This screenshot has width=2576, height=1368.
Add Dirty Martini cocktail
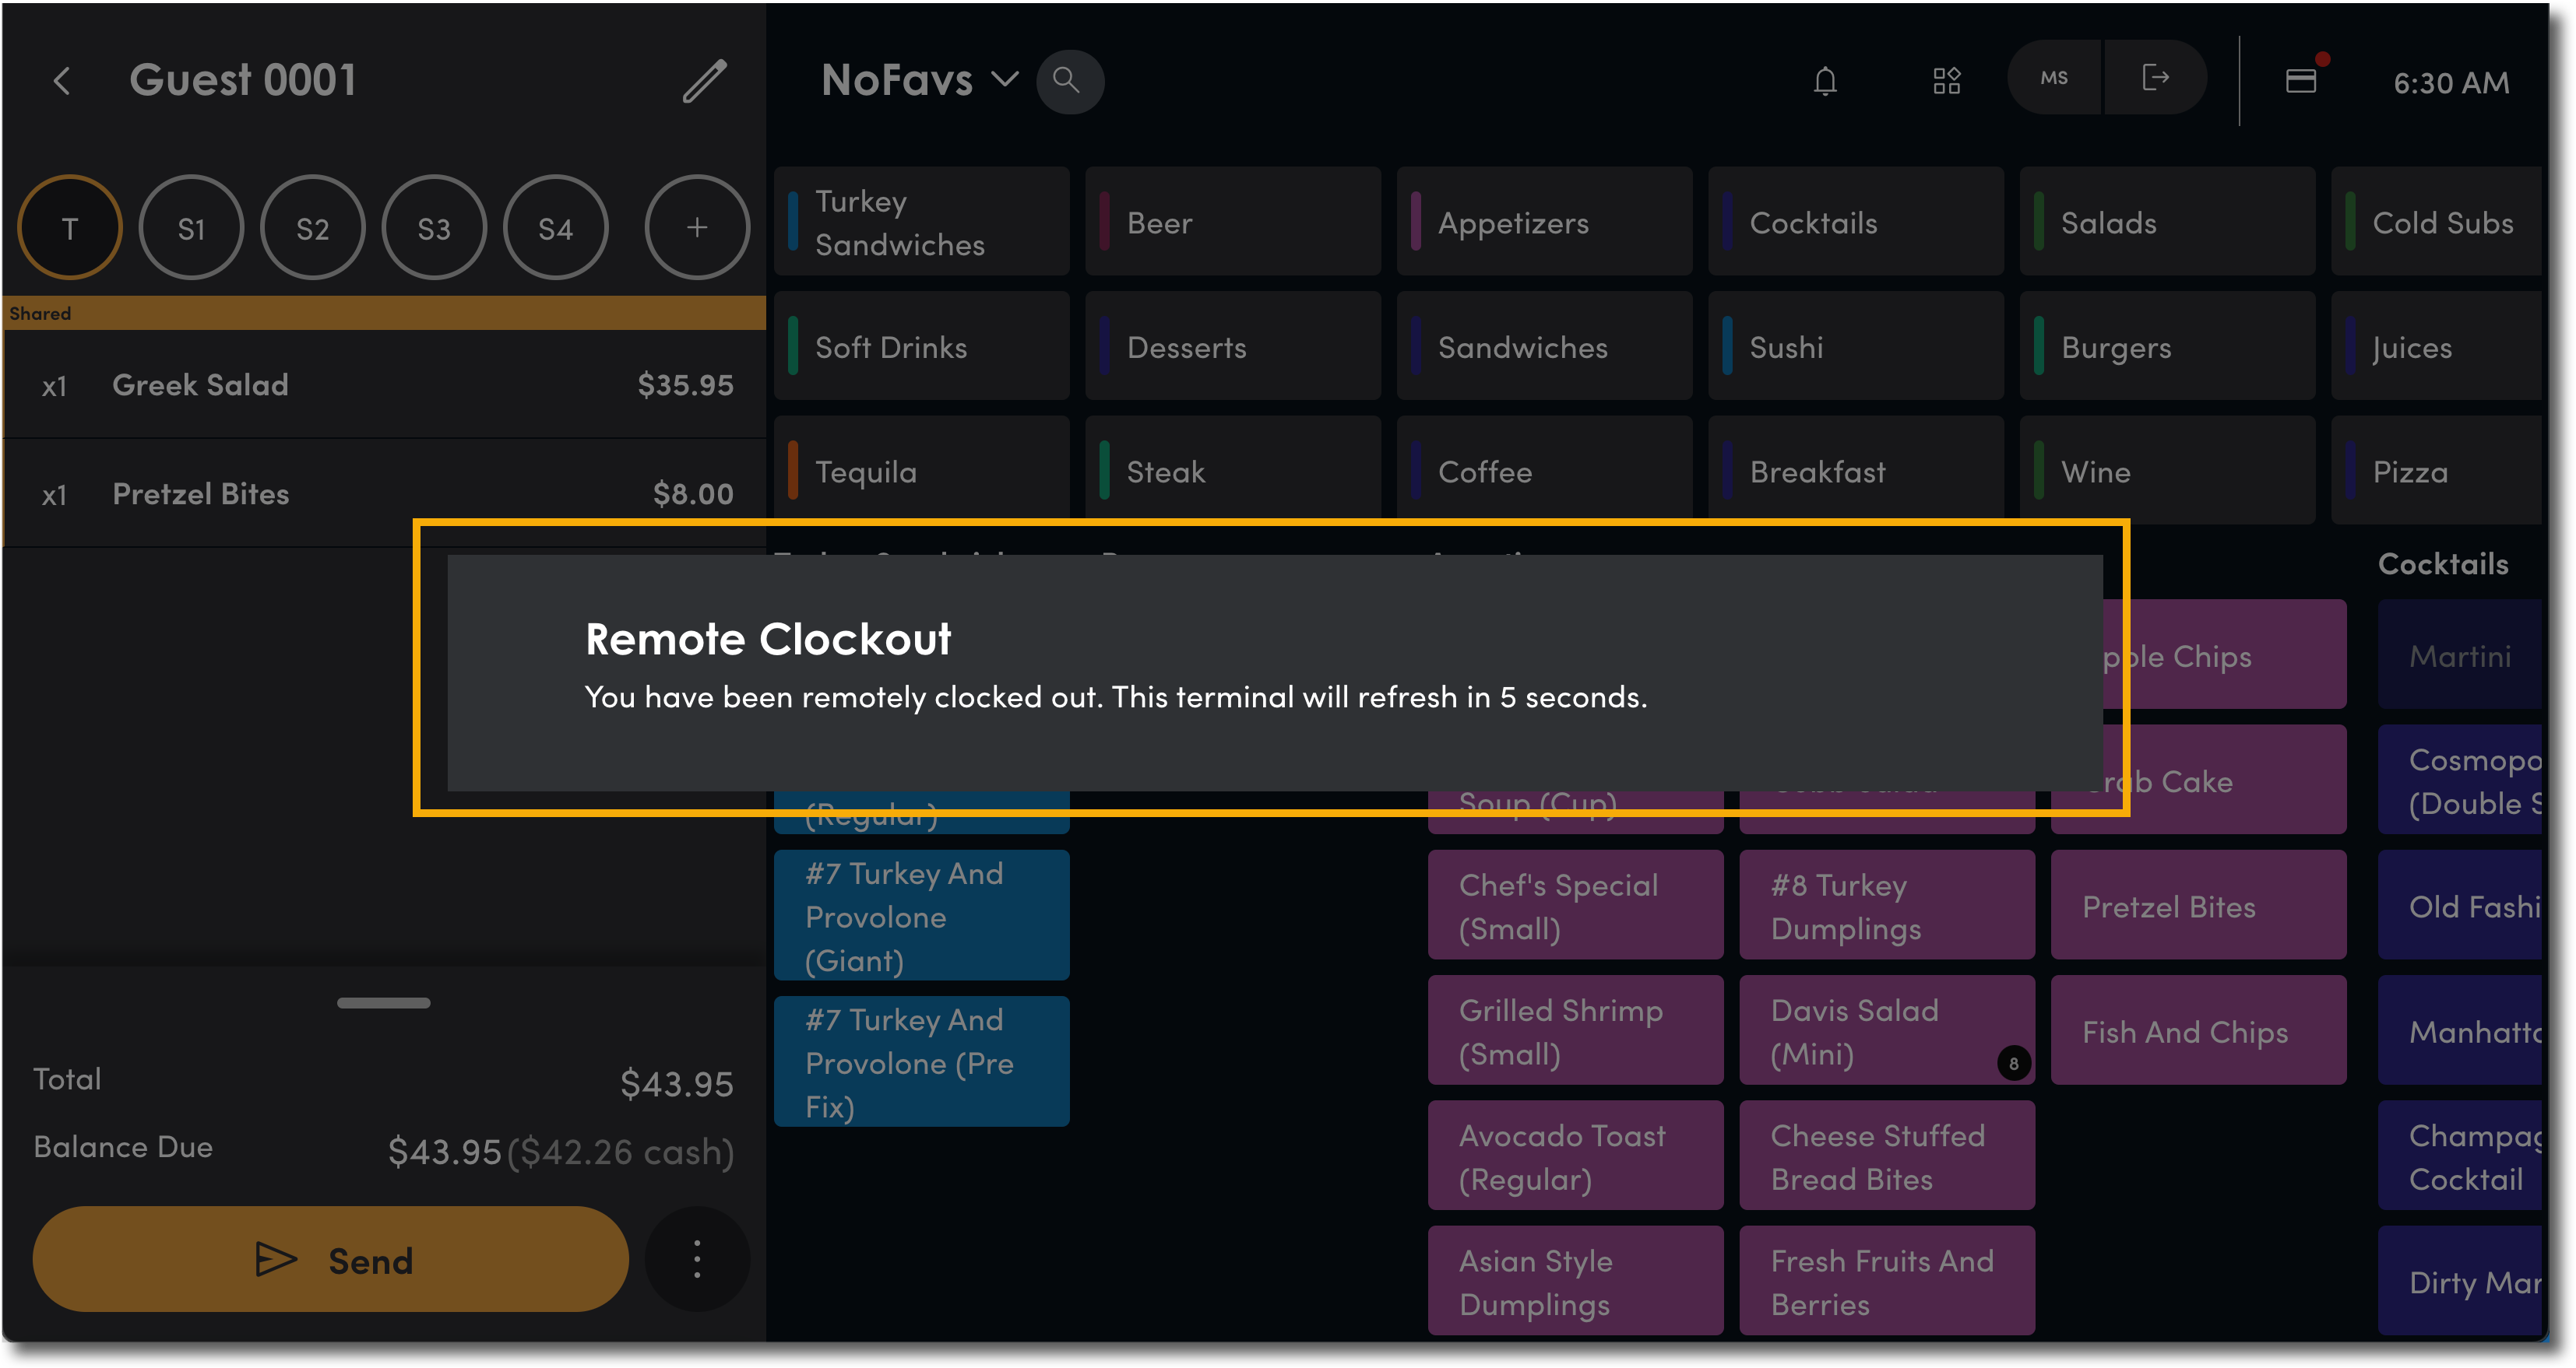[2460, 1281]
